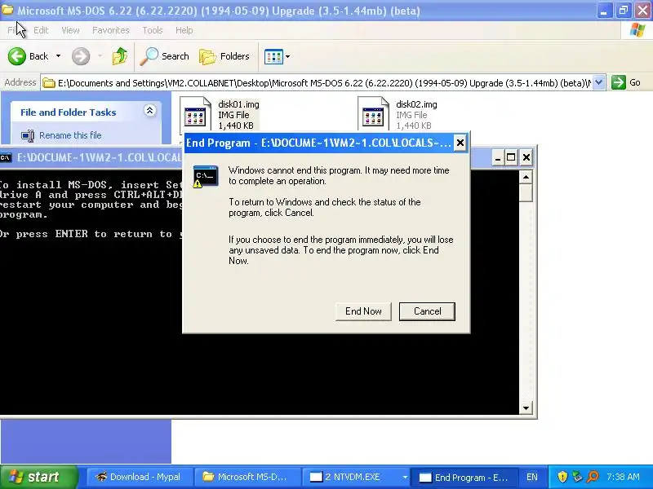
Task: Go back with the green Back arrow
Action: pos(16,56)
